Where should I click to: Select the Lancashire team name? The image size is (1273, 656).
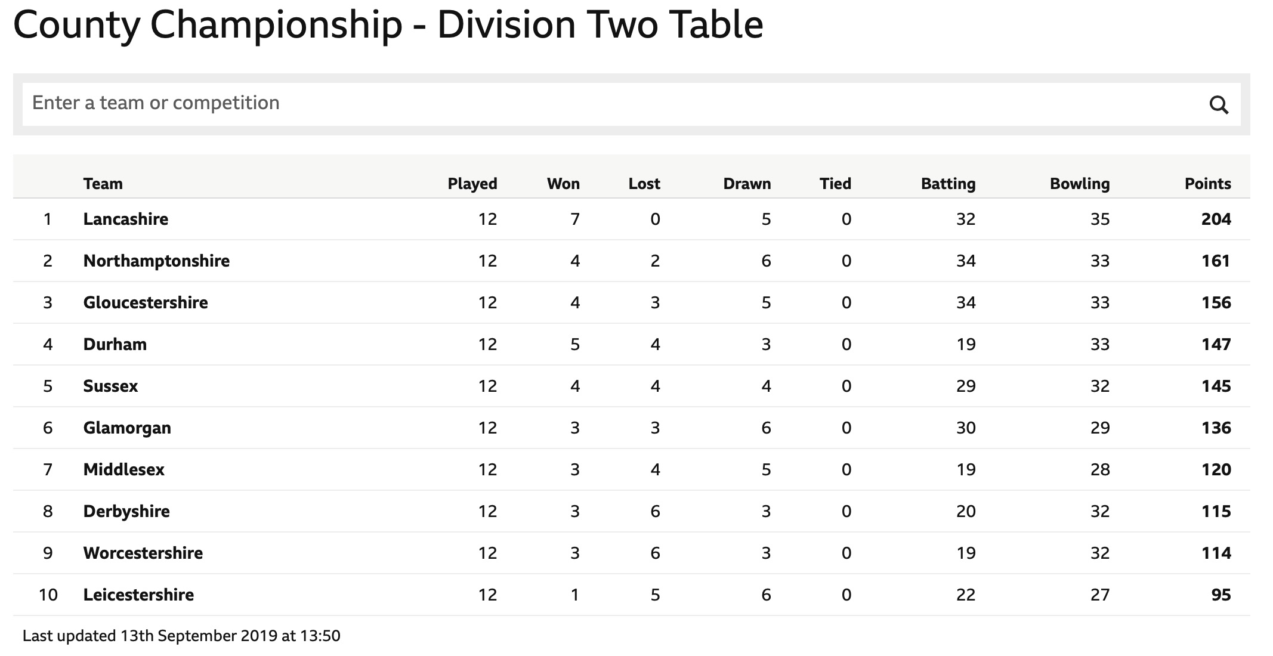click(x=126, y=219)
